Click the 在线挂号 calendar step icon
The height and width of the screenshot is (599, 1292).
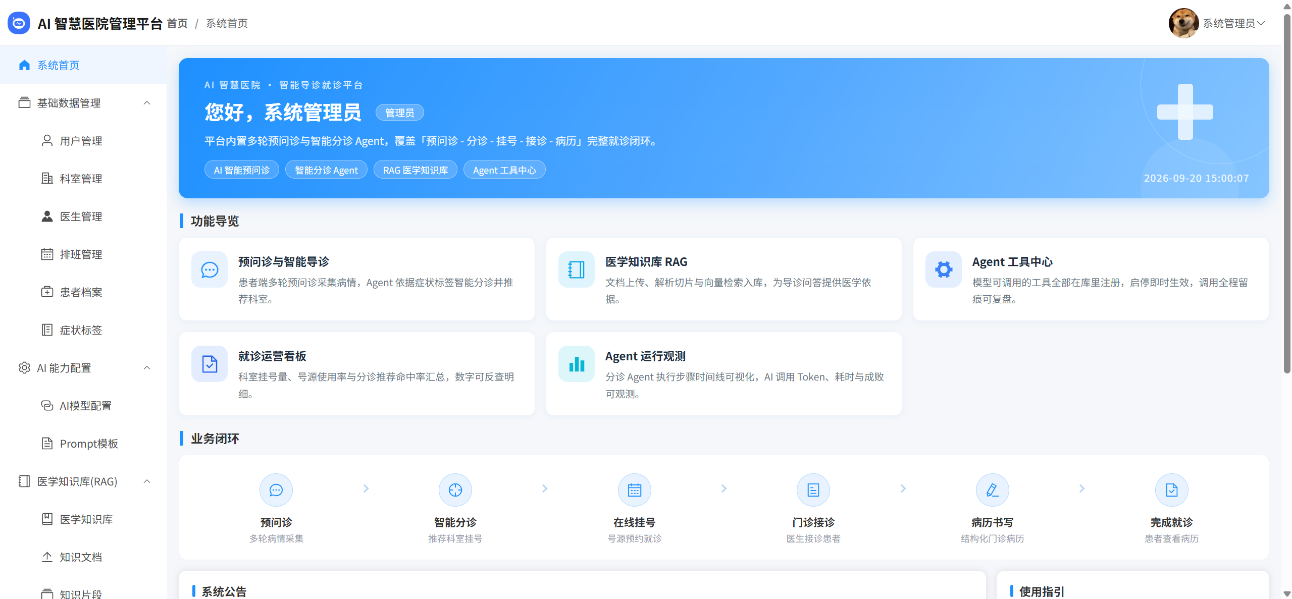tap(635, 489)
